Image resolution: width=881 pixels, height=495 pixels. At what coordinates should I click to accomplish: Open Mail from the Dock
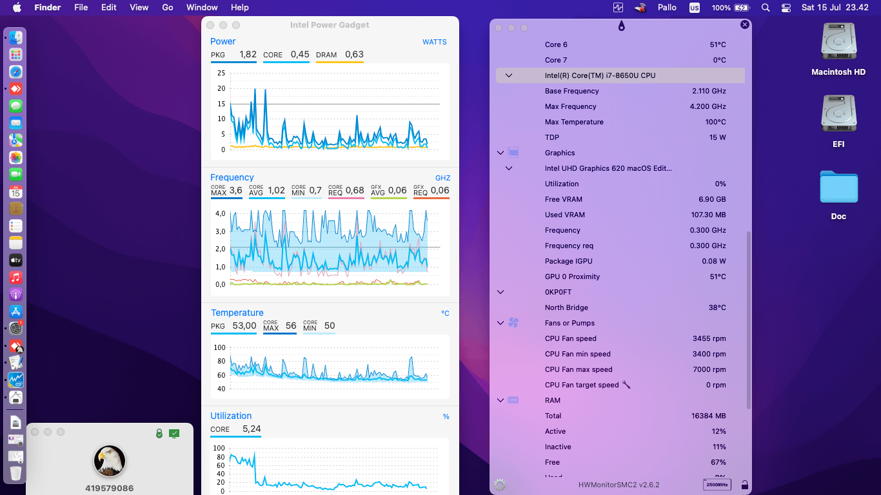(15, 123)
